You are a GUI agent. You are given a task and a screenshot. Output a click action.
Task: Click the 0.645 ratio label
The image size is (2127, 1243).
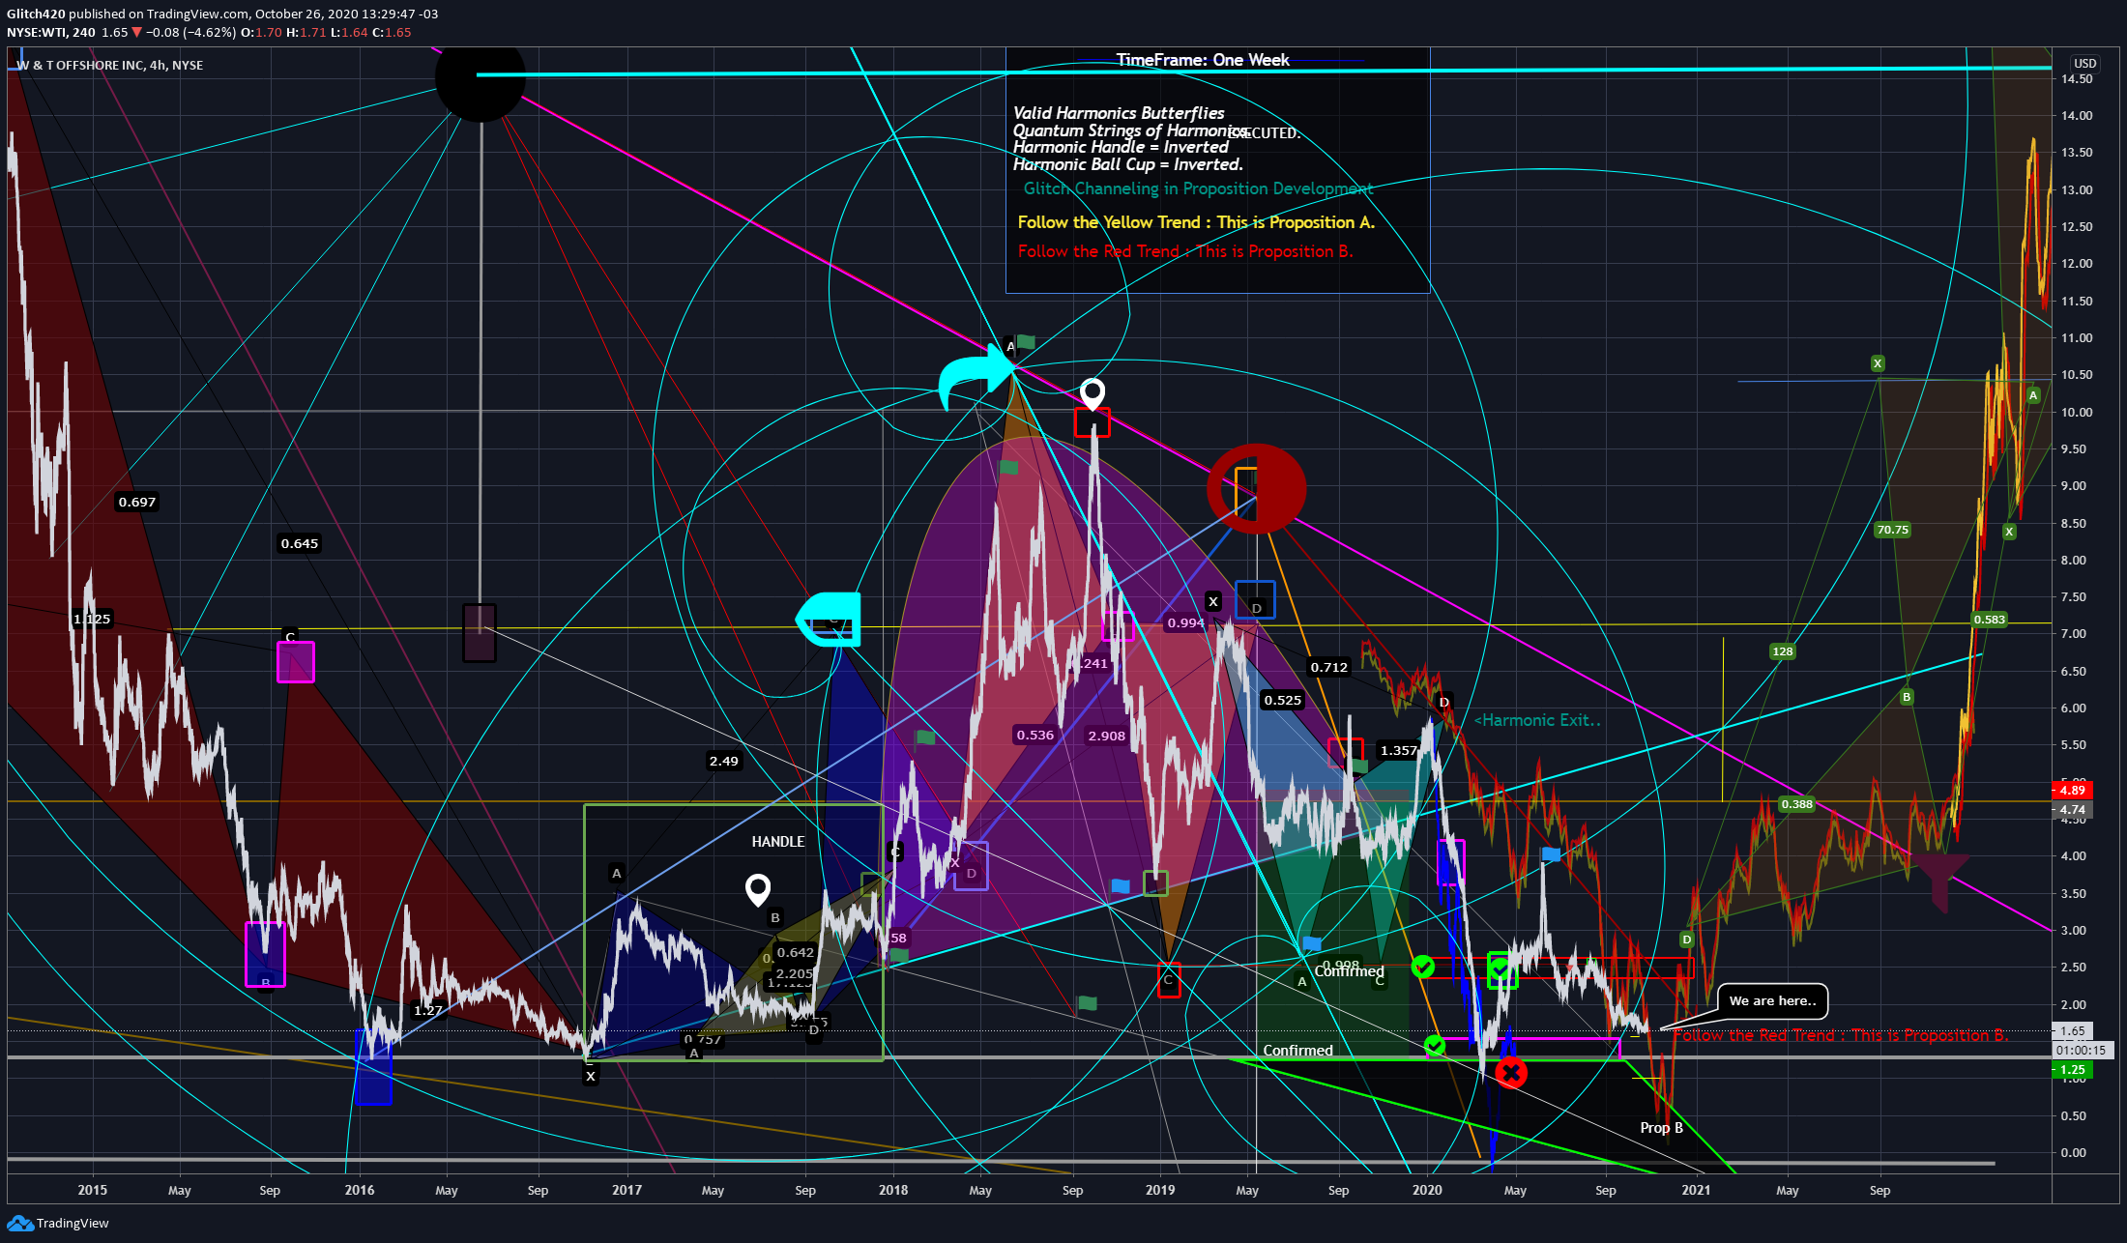(x=300, y=543)
